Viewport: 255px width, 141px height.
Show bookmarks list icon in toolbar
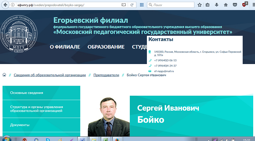(207, 5)
